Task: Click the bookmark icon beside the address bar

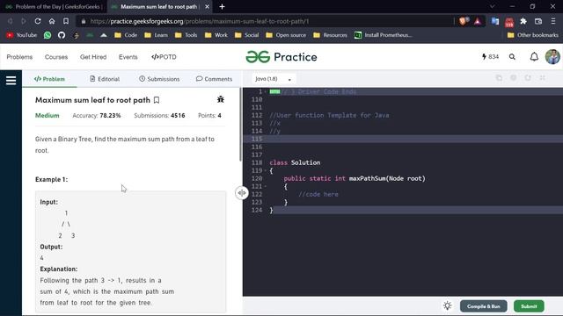Action: tap(66, 21)
